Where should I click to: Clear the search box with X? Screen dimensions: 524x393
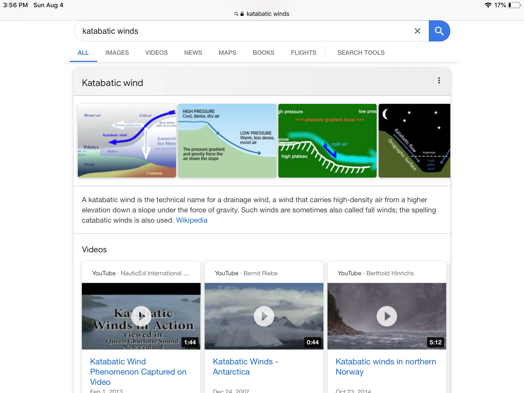[417, 31]
